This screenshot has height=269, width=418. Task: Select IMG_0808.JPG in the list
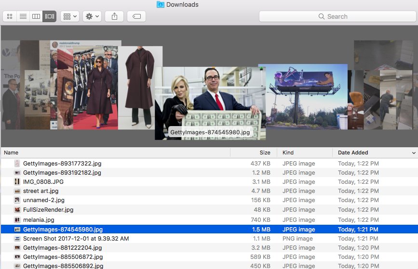click(x=209, y=182)
